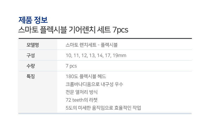This screenshot has height=133, width=210.
Task: Click the '19mm' size in the 구성 row
Action: click(119, 55)
